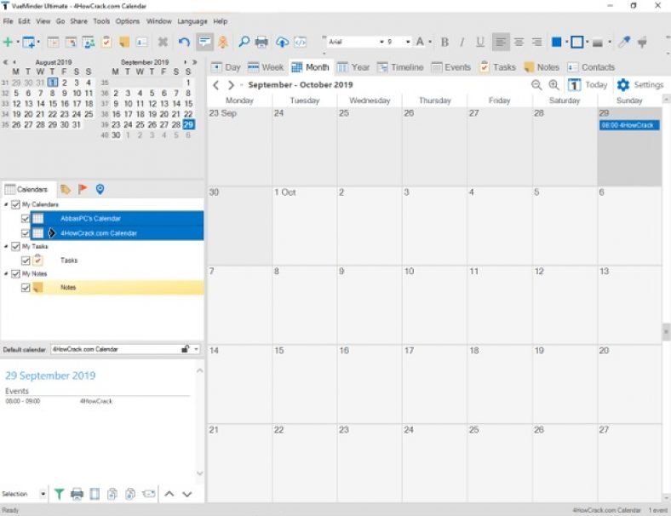The height and width of the screenshot is (516, 671).
Task: Click the printer icon in bottom details toolbar
Action: coord(77,494)
